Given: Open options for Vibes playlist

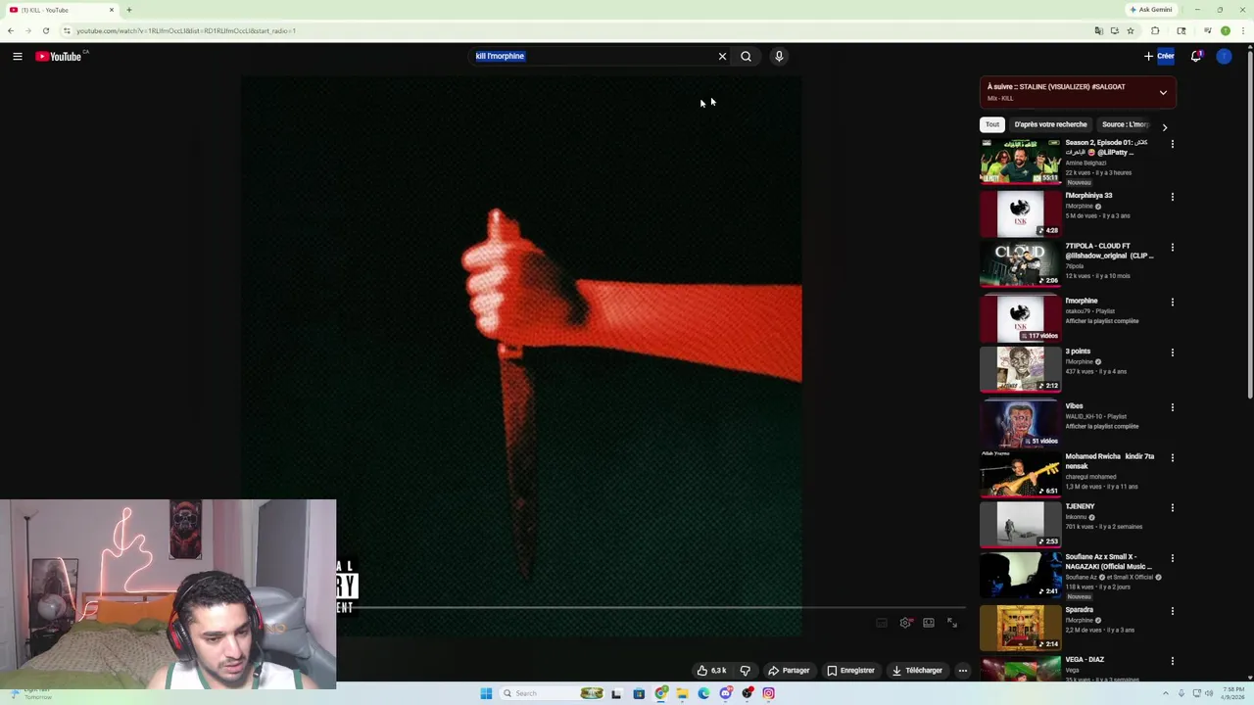Looking at the screenshot, I should (x=1172, y=407).
